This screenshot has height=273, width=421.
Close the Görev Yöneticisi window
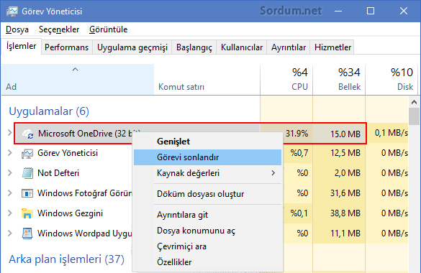pos(404,11)
